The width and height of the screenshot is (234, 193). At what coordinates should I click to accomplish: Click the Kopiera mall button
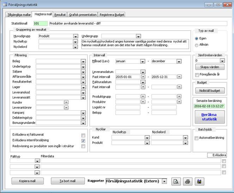pos(27,181)
